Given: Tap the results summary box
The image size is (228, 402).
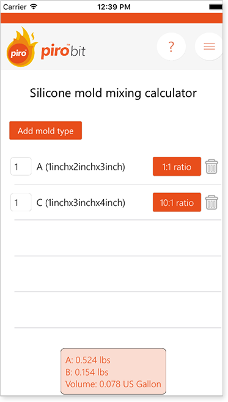Looking at the screenshot, I should point(113,371).
